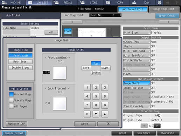This screenshot has width=181, height=136.
Task: Click the globe network icon
Action: (x=159, y=2)
